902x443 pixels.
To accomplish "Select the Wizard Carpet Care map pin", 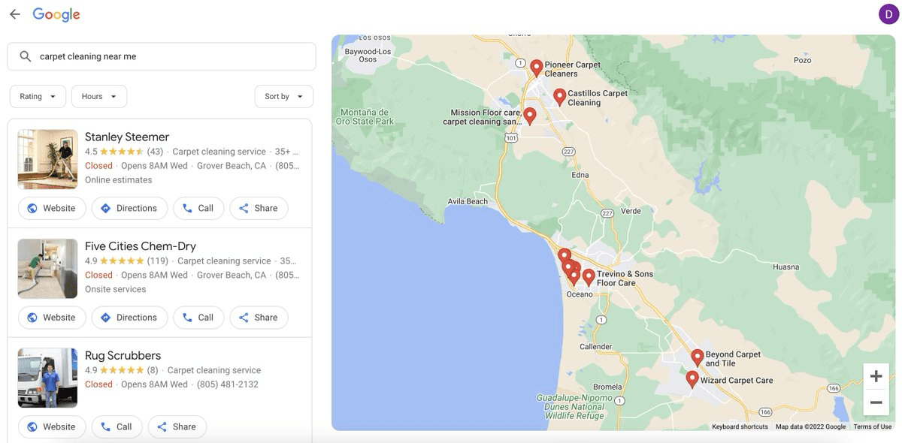I will pos(692,379).
